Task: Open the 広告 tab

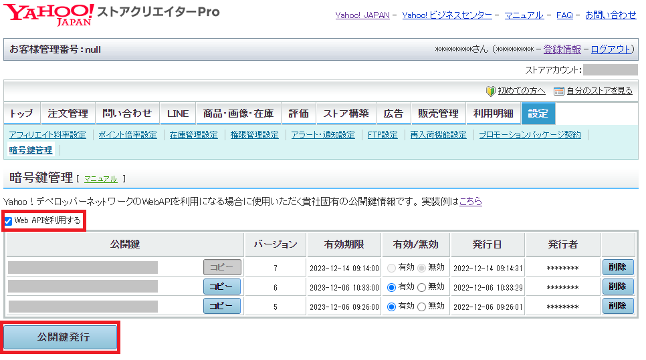Action: click(x=393, y=113)
